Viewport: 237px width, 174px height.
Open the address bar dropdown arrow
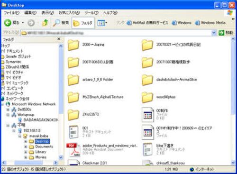pyautogui.click(x=214, y=33)
